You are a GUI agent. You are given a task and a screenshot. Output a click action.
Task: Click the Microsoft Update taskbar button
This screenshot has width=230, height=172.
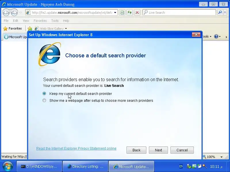[131, 167]
